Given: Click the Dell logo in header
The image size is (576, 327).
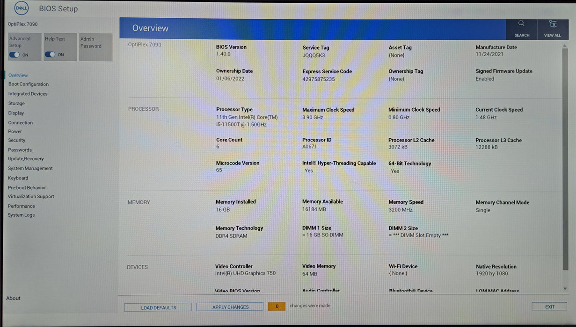Looking at the screenshot, I should pos(22,8).
